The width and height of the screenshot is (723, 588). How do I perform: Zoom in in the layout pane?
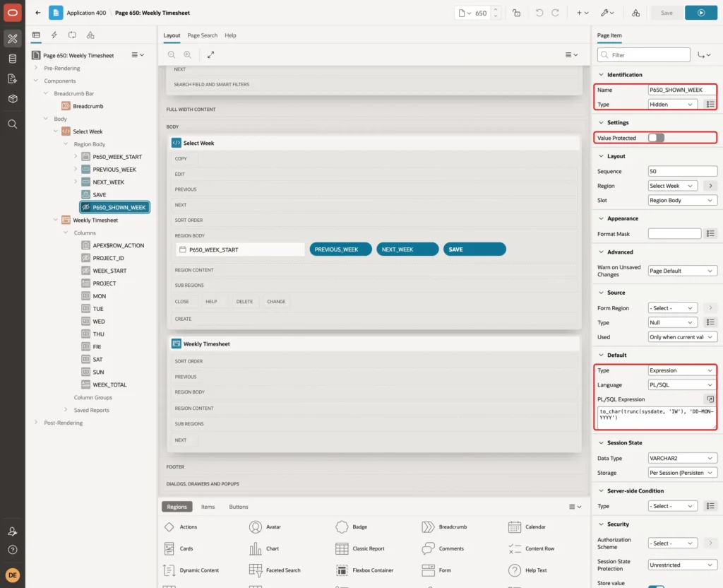click(187, 54)
